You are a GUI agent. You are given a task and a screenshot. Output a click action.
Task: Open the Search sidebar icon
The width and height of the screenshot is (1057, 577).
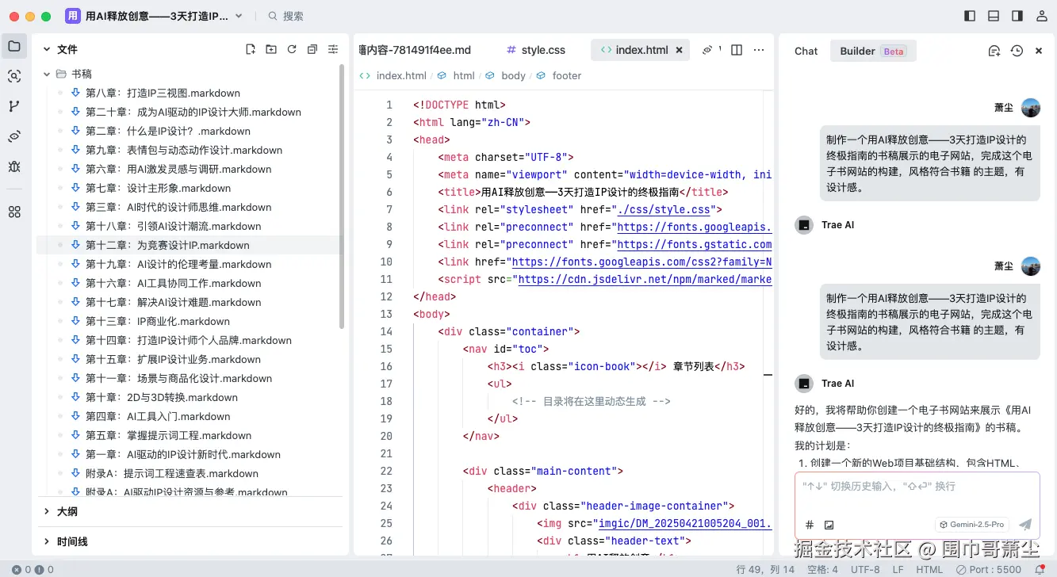click(14, 76)
